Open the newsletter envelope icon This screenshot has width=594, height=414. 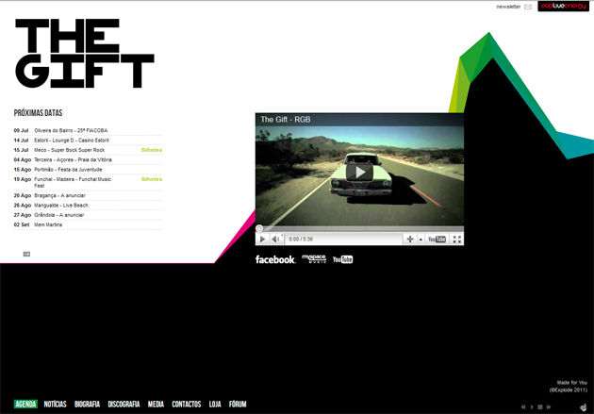coord(528,7)
